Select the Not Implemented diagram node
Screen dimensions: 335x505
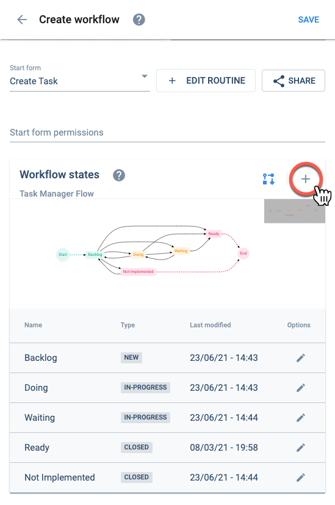pyautogui.click(x=138, y=272)
